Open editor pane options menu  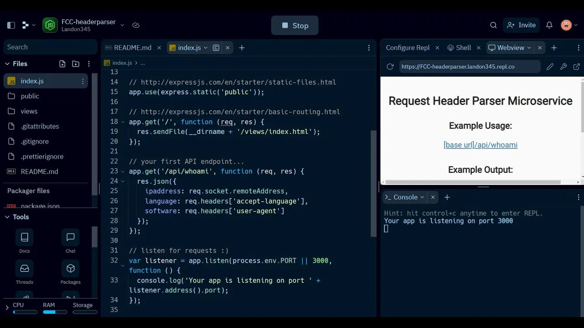[x=369, y=47]
